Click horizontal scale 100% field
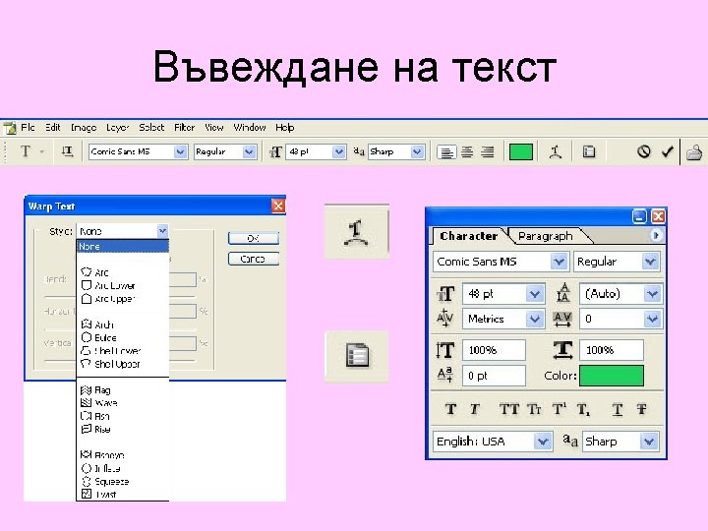The image size is (708, 531). tap(612, 350)
